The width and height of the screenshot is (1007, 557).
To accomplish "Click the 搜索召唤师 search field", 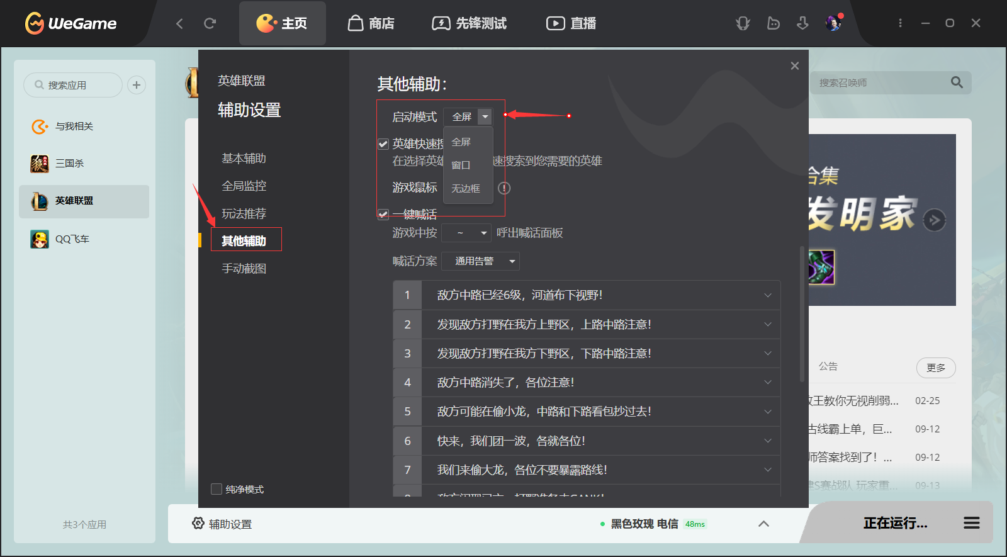I will (881, 82).
